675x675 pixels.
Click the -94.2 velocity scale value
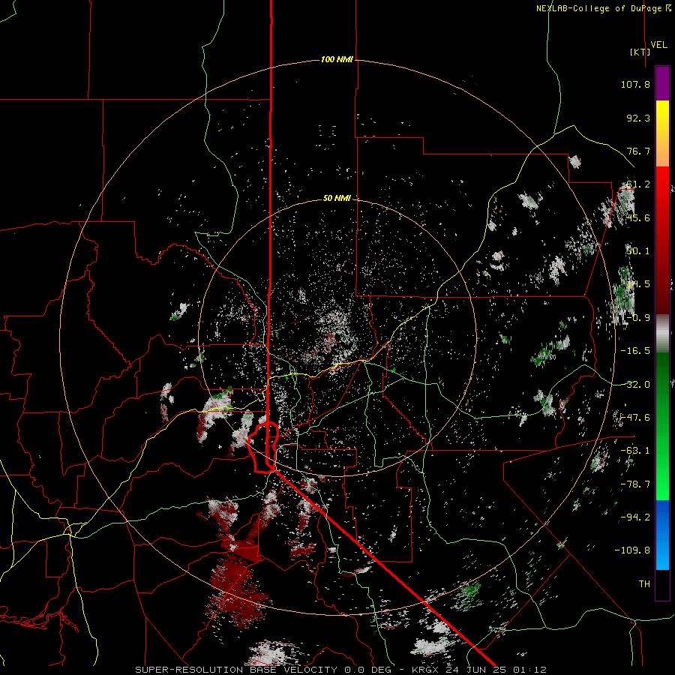(x=635, y=517)
